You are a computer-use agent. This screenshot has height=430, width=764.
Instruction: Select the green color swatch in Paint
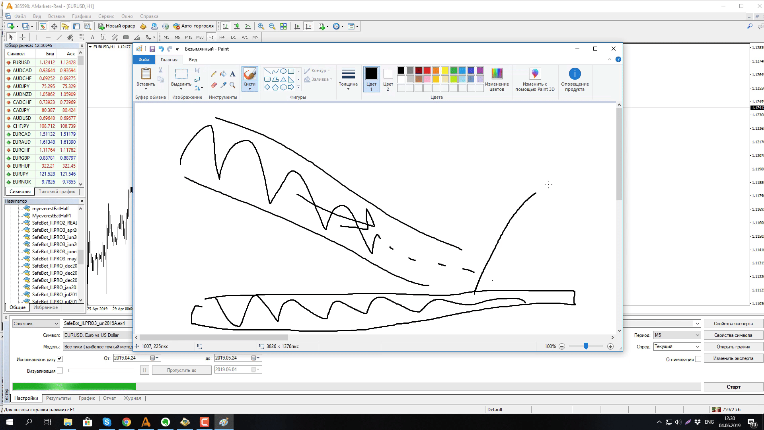pos(454,70)
